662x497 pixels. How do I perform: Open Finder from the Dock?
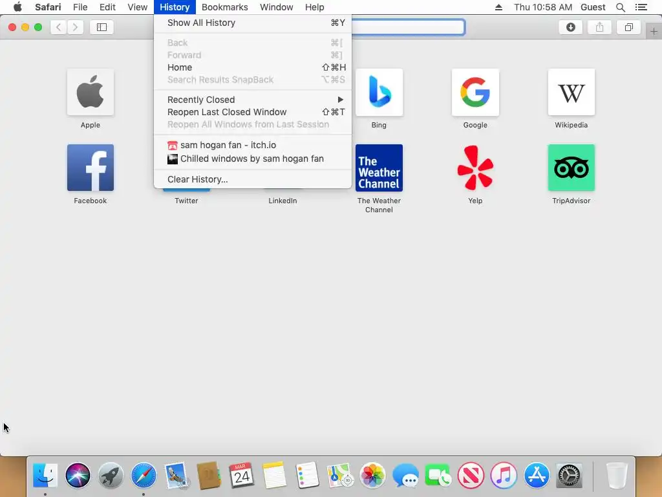(x=45, y=475)
